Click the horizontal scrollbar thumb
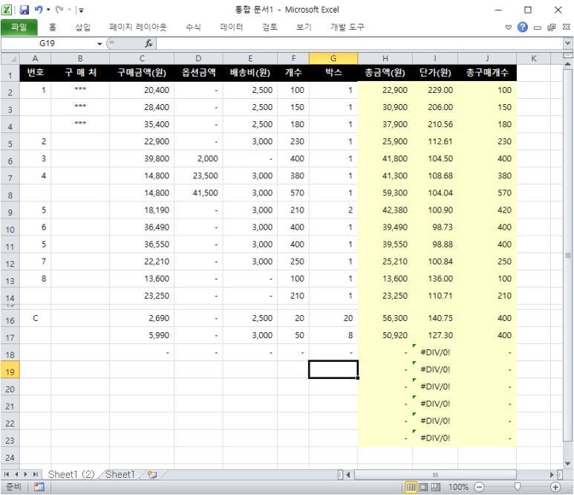 [435, 475]
